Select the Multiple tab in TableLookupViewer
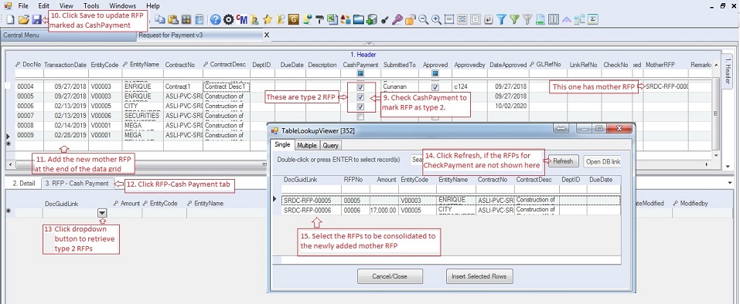The image size is (740, 304). pos(307,145)
